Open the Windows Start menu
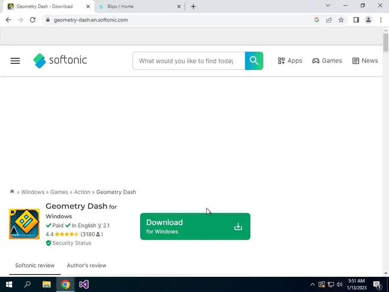The width and height of the screenshot is (389, 292). [9, 284]
